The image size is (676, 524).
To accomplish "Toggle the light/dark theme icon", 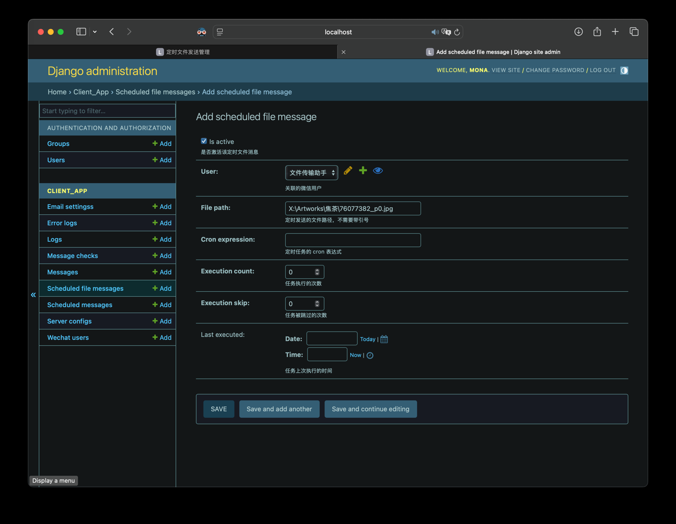I will click(624, 70).
